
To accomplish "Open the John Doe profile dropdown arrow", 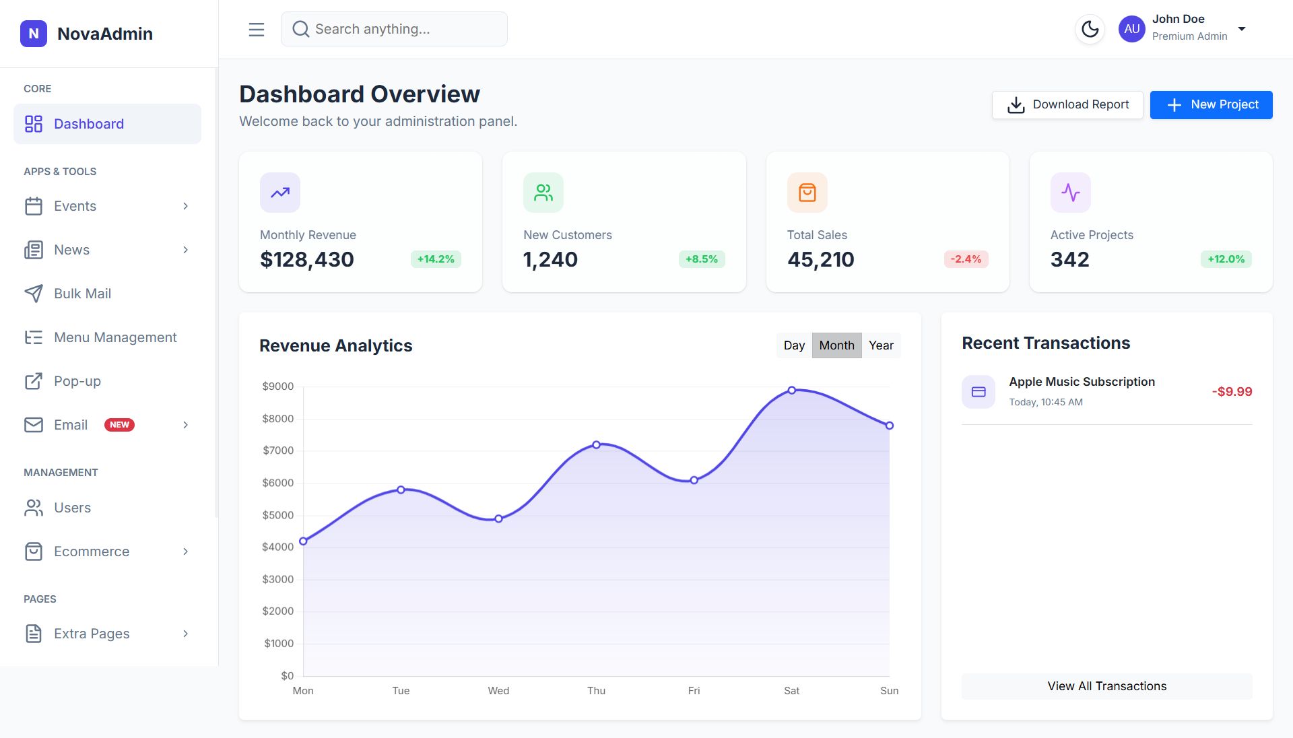I will 1242,29.
